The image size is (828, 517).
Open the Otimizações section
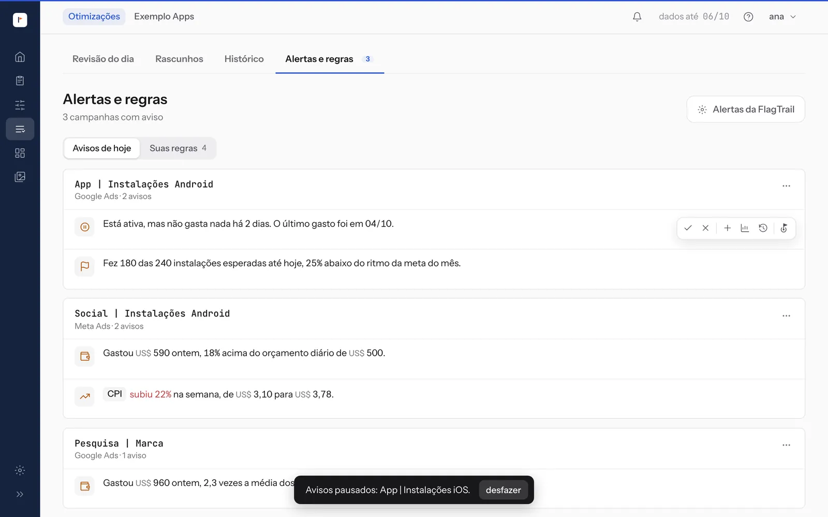point(94,17)
